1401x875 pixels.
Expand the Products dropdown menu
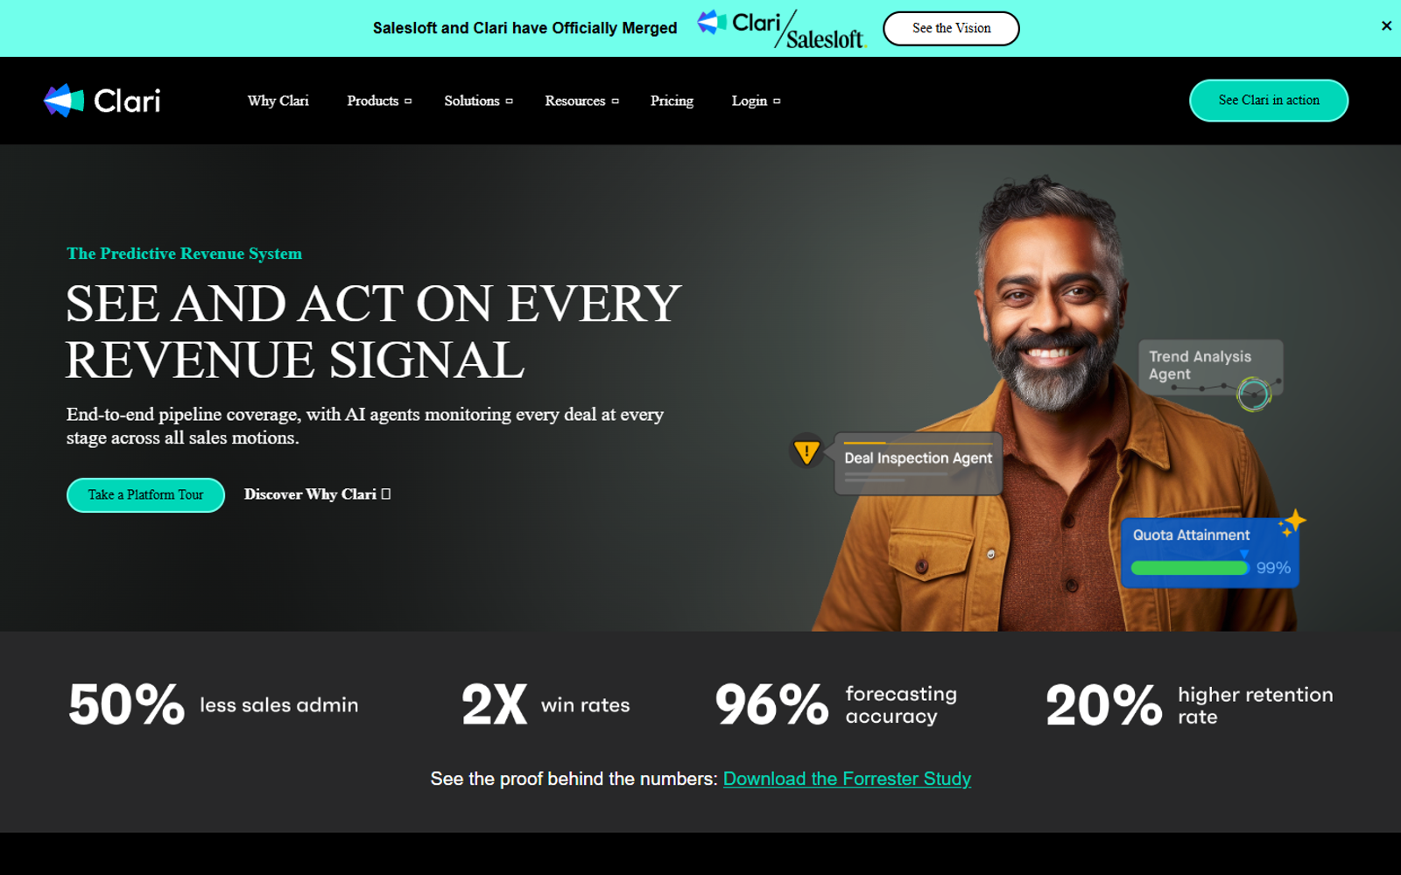tap(379, 101)
